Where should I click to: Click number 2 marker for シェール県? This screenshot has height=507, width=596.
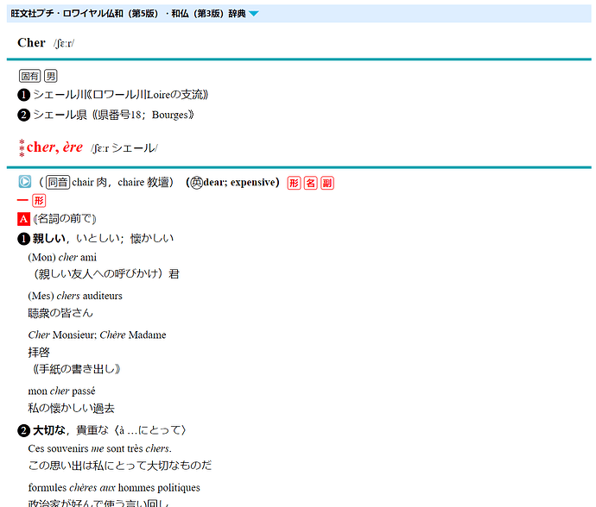[23, 115]
